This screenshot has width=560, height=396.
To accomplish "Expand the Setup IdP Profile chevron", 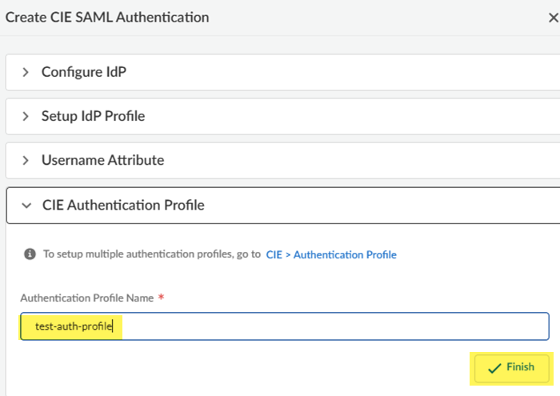I will (26, 116).
